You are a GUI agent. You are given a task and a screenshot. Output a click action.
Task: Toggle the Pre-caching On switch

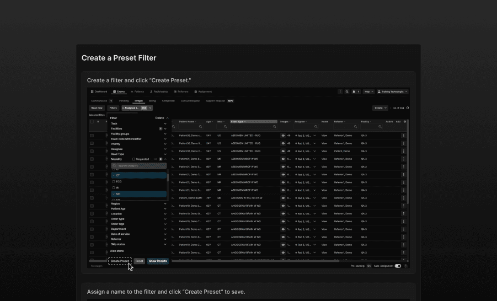point(369,266)
